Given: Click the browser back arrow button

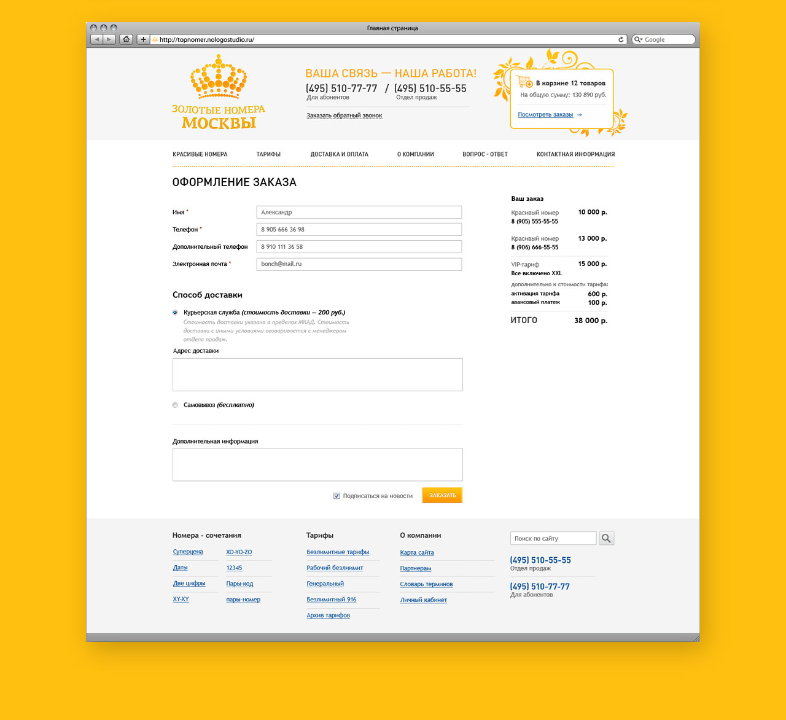Looking at the screenshot, I should click(96, 39).
